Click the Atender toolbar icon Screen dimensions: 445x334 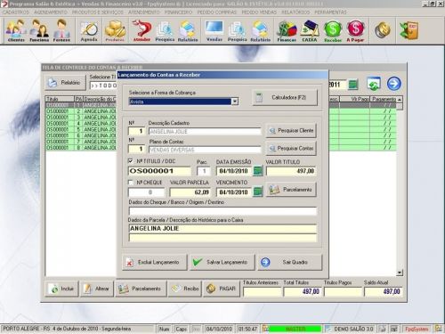pyautogui.click(x=142, y=30)
